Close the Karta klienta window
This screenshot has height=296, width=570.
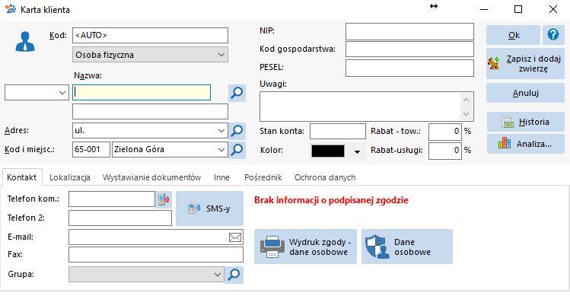pyautogui.click(x=553, y=9)
